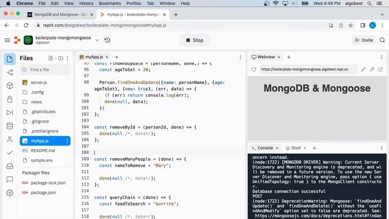Open server.js in the file tree
The height and width of the screenshot is (219, 389).
(45, 83)
